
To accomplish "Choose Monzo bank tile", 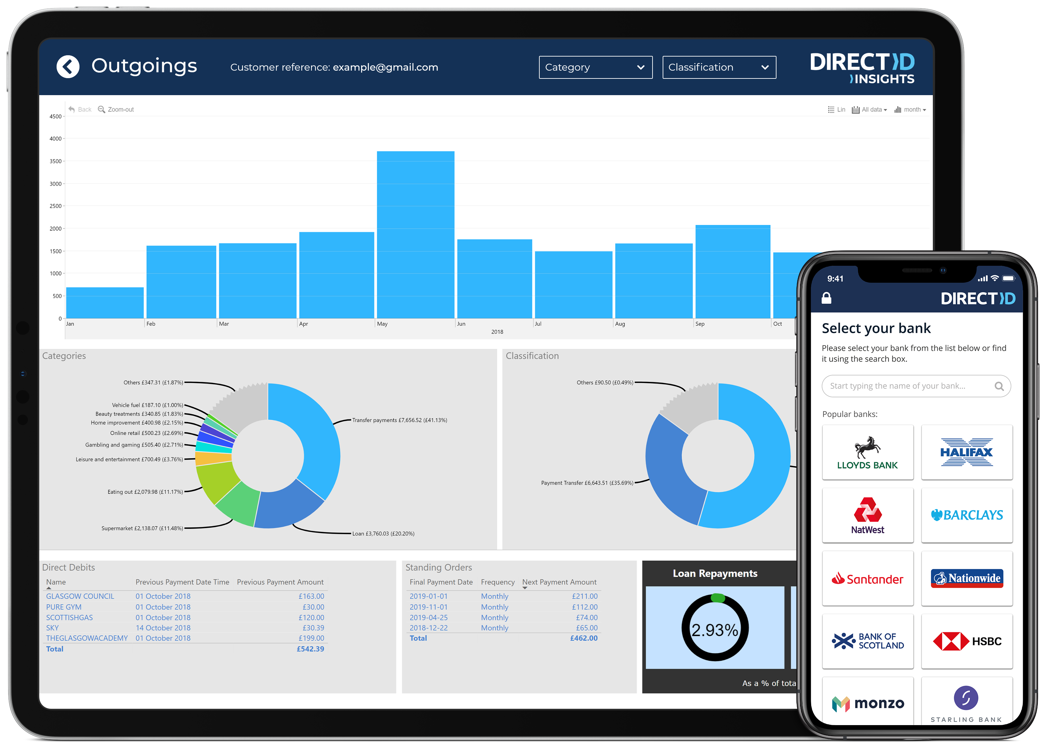I will (x=868, y=701).
